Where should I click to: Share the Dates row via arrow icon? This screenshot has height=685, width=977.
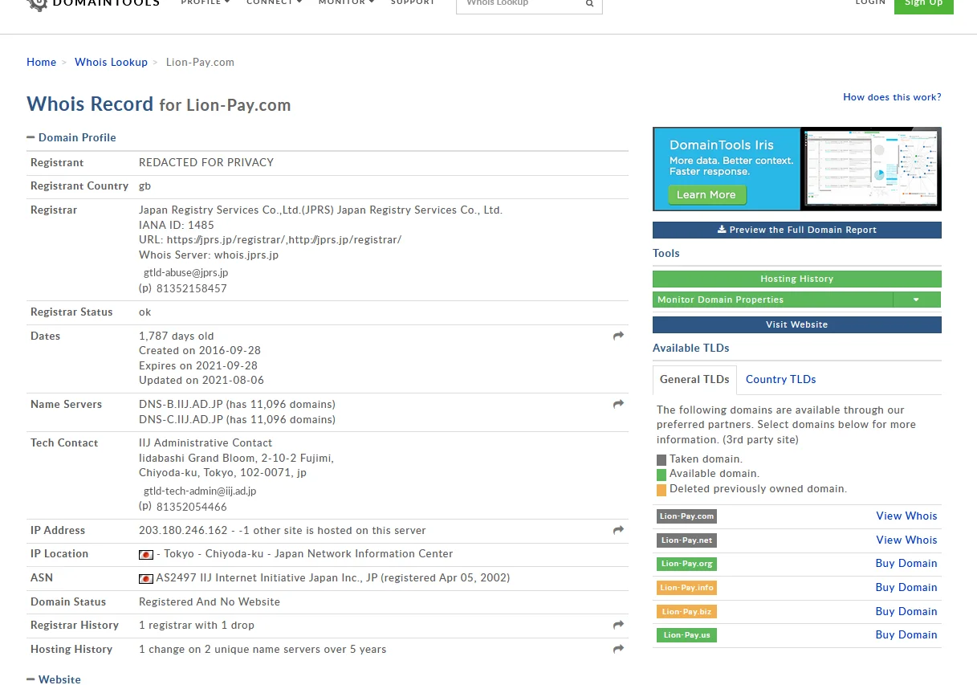tap(618, 336)
